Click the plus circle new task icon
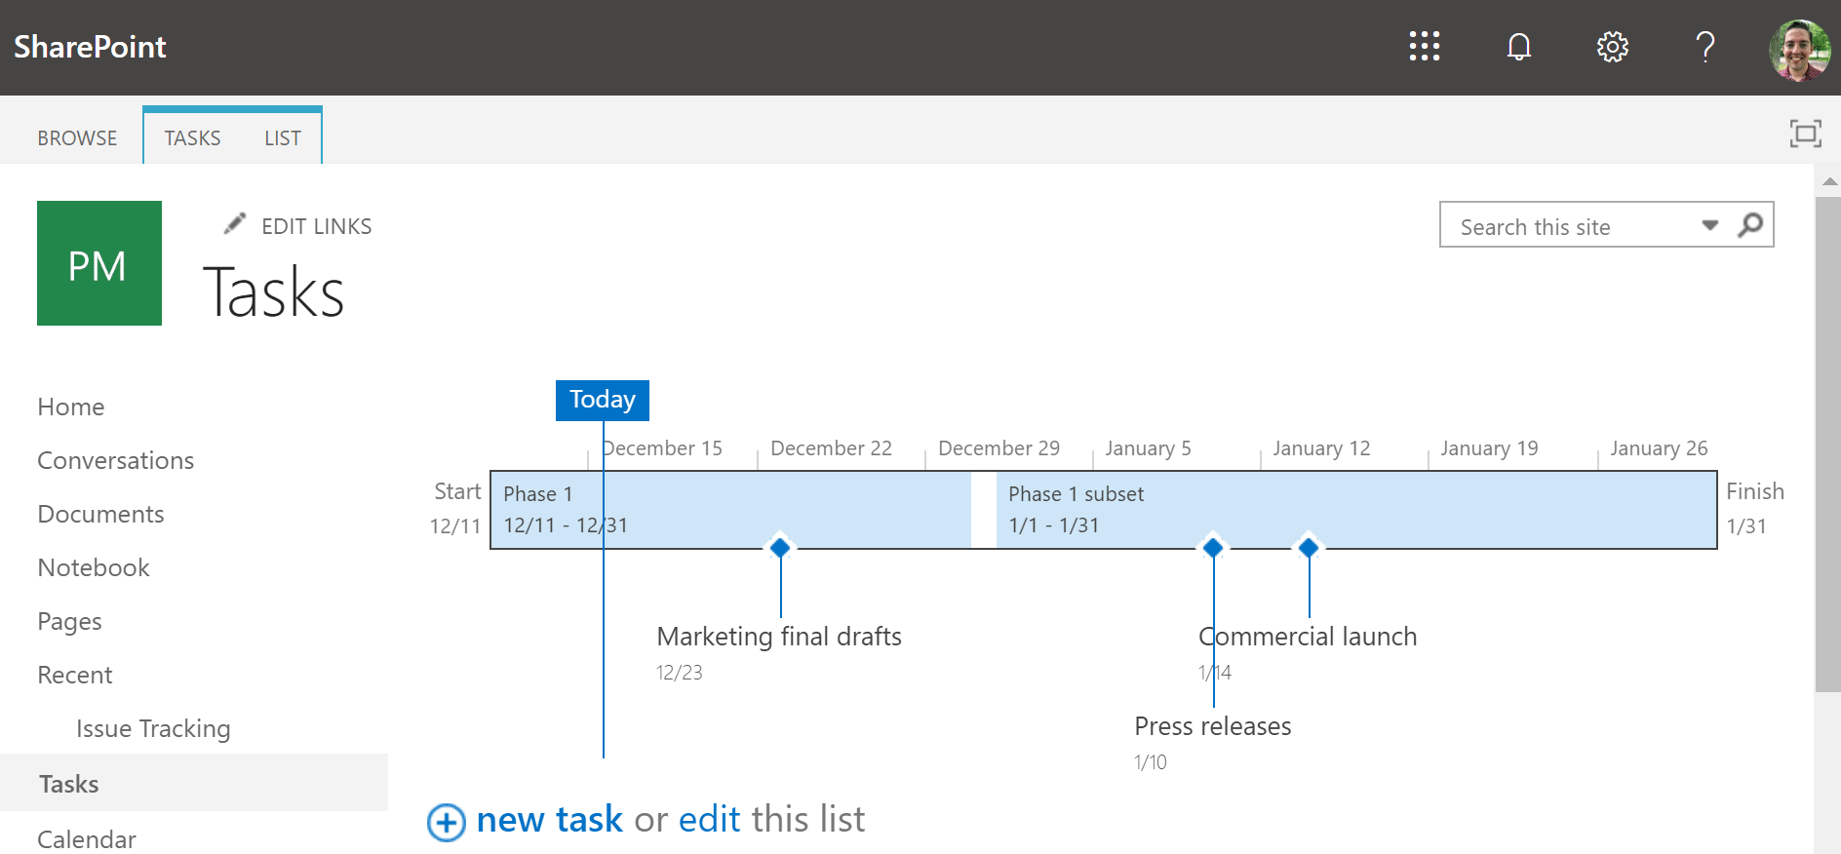1841x854 pixels. (x=447, y=822)
